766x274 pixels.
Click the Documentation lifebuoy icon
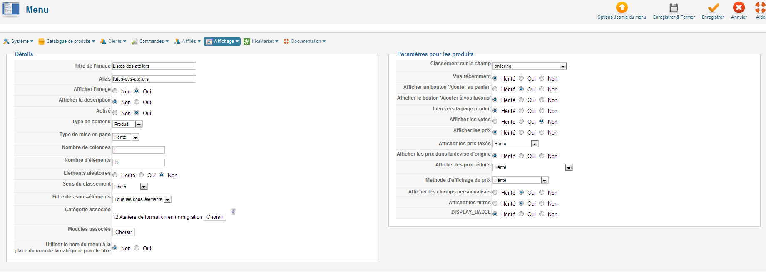[286, 41]
